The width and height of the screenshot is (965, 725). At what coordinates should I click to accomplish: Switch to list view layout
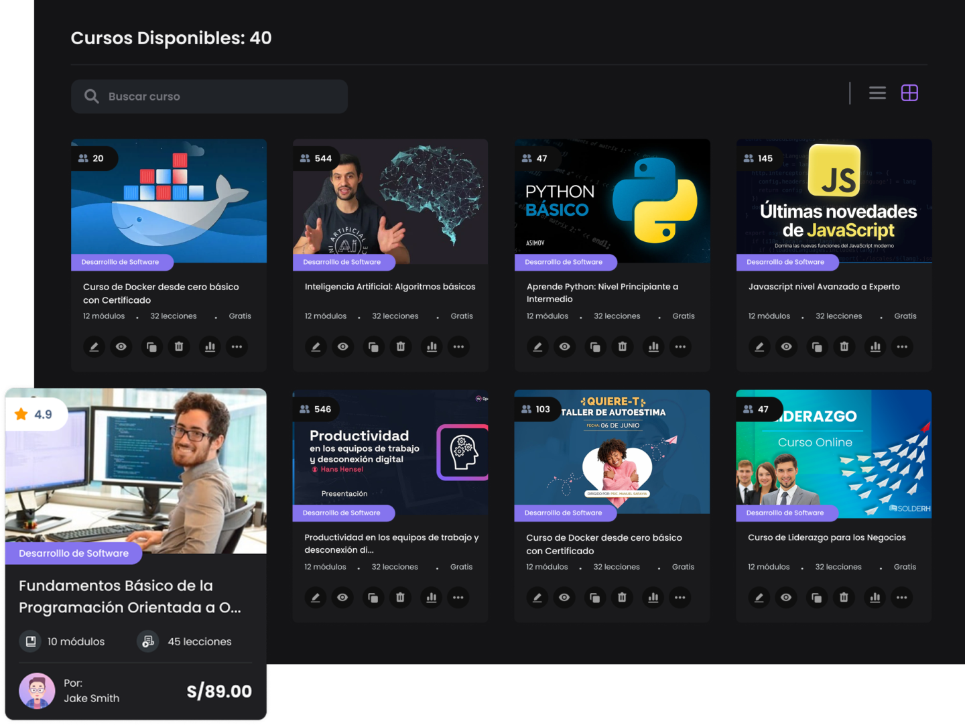877,93
